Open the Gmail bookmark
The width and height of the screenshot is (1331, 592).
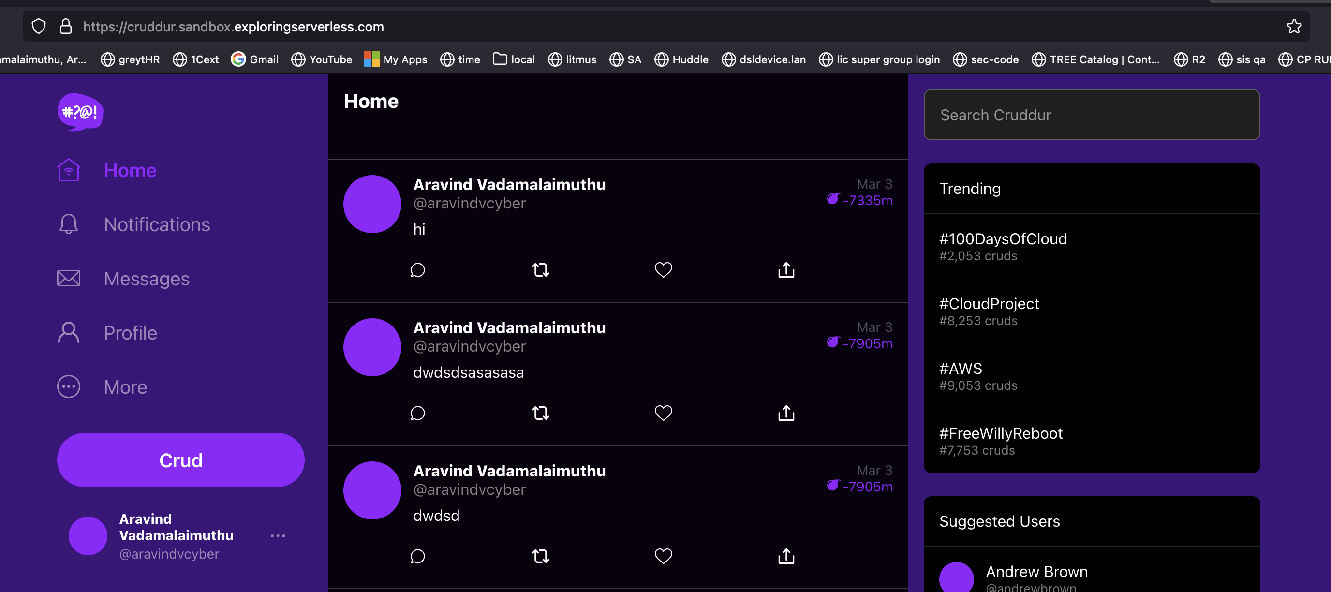pos(255,59)
